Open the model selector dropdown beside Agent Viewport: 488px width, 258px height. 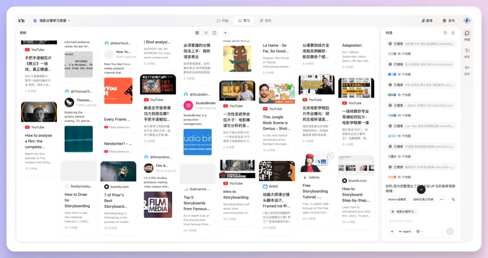[420, 231]
